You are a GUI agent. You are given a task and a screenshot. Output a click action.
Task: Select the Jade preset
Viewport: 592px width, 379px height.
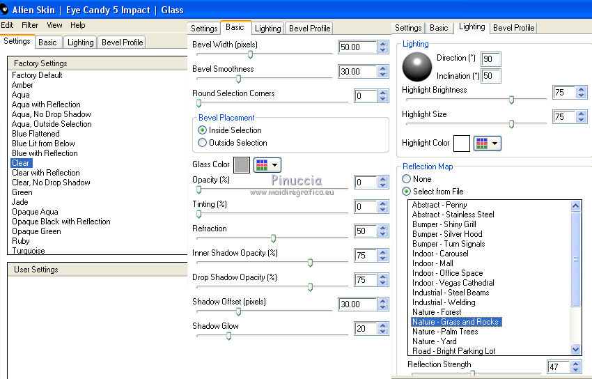pos(20,202)
